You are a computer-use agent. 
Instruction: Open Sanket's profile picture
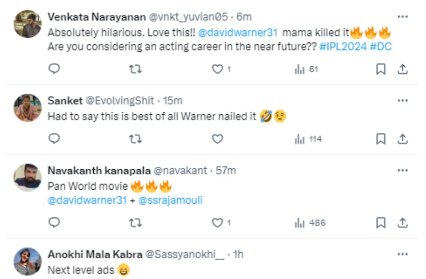point(28,108)
